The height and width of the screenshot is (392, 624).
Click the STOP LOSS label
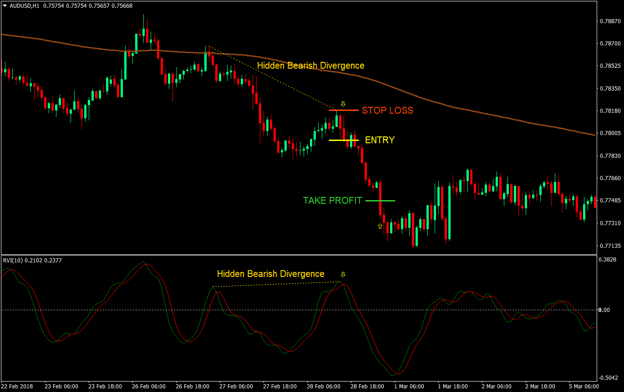point(387,111)
